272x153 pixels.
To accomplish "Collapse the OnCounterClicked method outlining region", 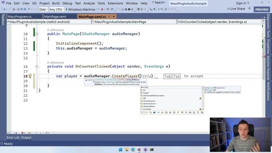I will pos(37,66).
